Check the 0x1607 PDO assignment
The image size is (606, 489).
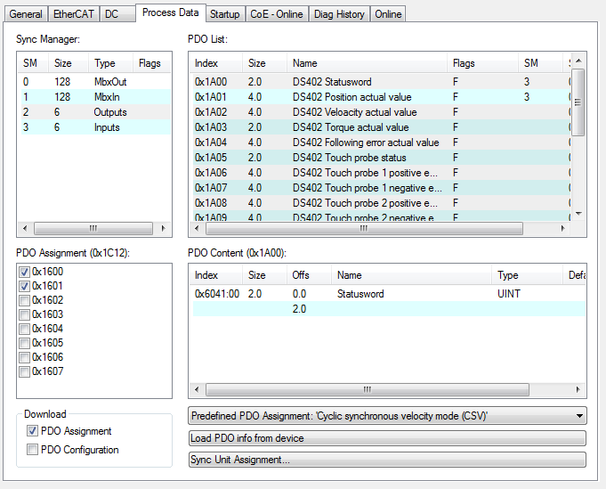(x=24, y=371)
